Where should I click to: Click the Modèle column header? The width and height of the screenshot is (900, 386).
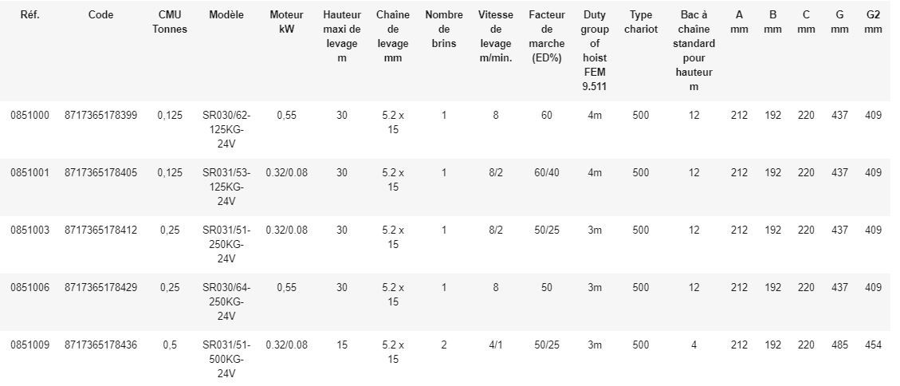[x=226, y=15]
